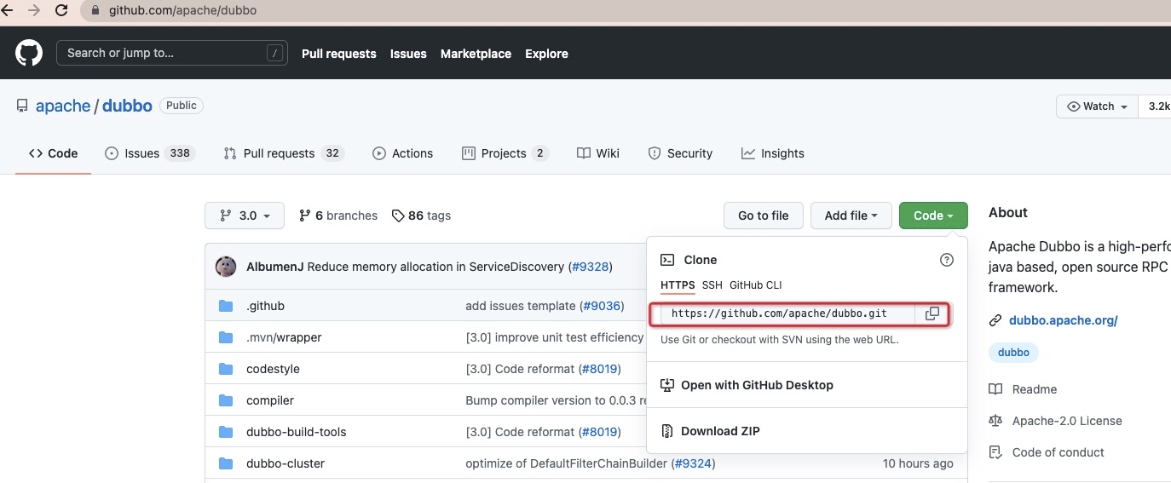Image resolution: width=1171 pixels, height=483 pixels.
Task: Click Issues in top navigation
Action: [408, 54]
